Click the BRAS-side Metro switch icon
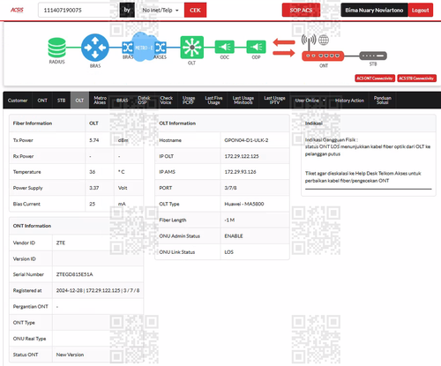Viewport: 441px width, 366px height. coord(128,48)
